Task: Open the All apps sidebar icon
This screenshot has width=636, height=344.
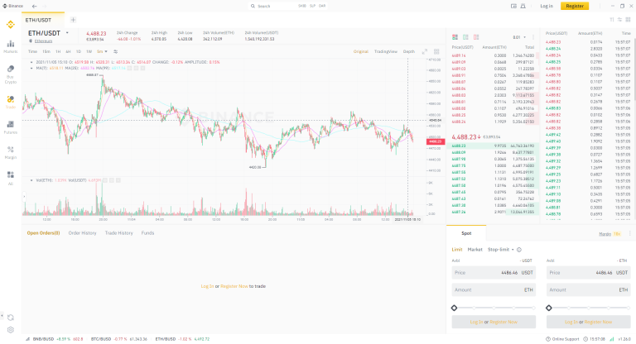Action: pyautogui.click(x=11, y=178)
